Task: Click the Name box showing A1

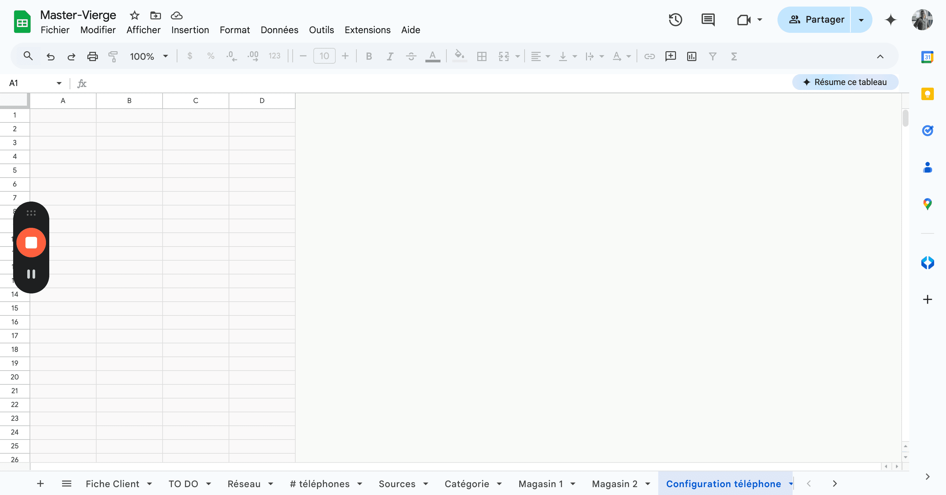Action: click(x=31, y=83)
